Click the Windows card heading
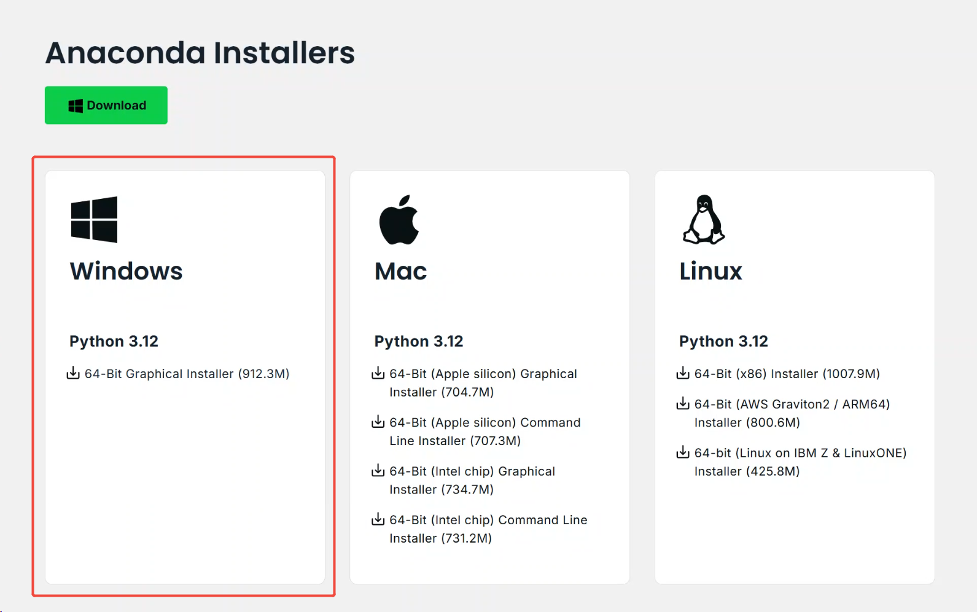This screenshot has height=612, width=977. [126, 271]
